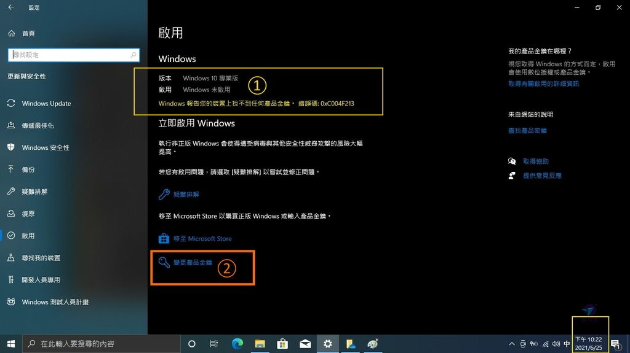Open the clock showing 下午 10:22
630x353 pixels.
click(x=589, y=344)
